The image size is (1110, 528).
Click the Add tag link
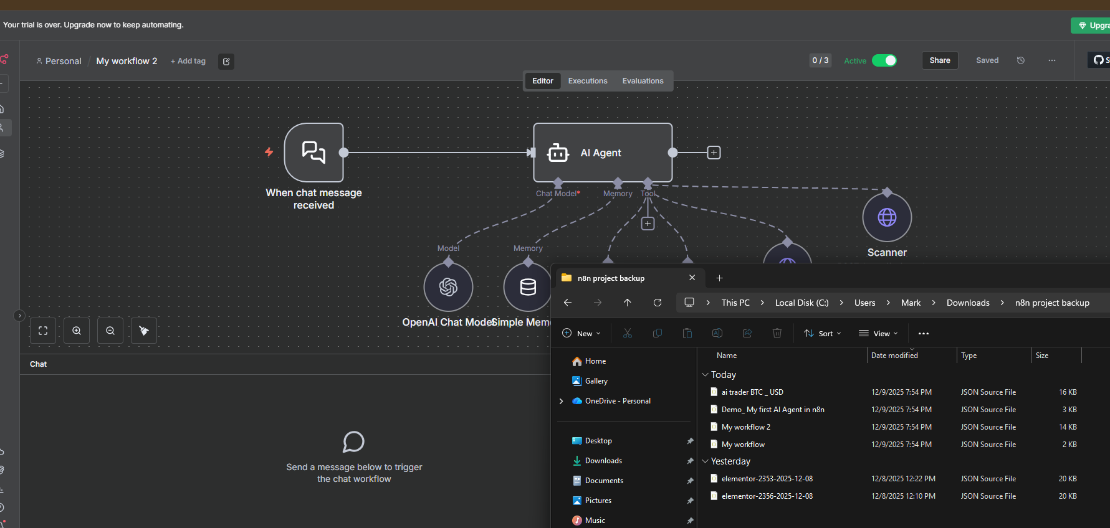click(188, 61)
